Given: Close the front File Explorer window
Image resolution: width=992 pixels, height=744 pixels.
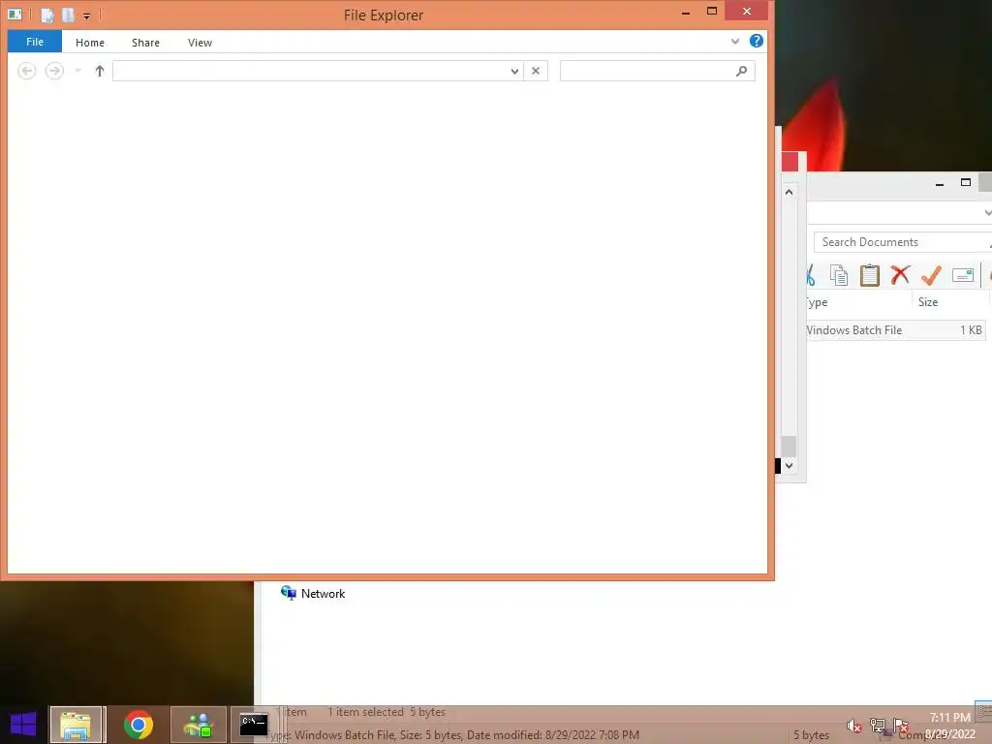Looking at the screenshot, I should (x=747, y=11).
